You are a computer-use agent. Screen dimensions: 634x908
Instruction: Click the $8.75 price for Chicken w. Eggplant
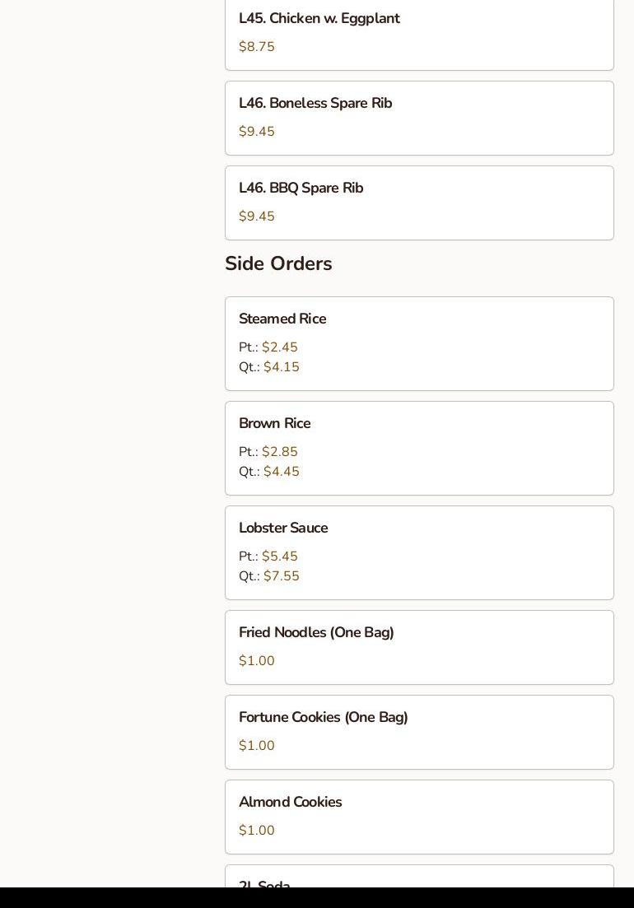pyautogui.click(x=257, y=47)
